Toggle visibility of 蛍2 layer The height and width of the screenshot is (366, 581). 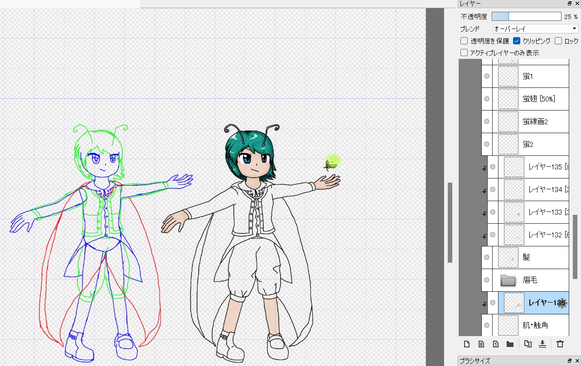tap(487, 144)
